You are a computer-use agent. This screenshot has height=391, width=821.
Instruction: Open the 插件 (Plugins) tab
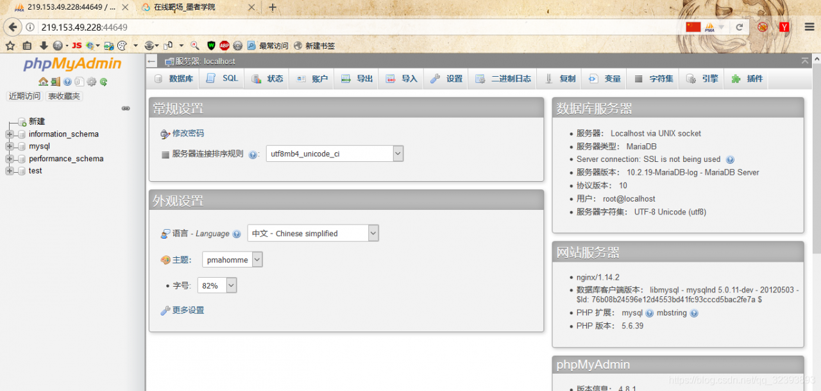click(x=747, y=79)
